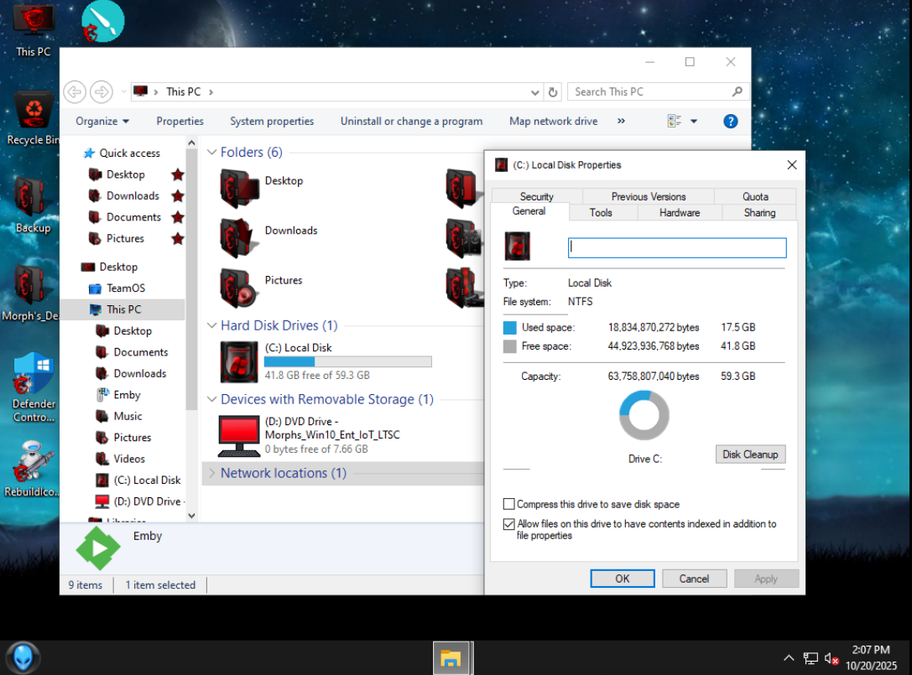The height and width of the screenshot is (675, 912).
Task: Open the This PC desktop icon
Action: 34,30
